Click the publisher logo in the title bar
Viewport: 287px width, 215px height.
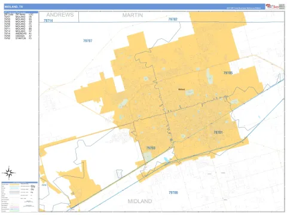pyautogui.click(x=273, y=7)
